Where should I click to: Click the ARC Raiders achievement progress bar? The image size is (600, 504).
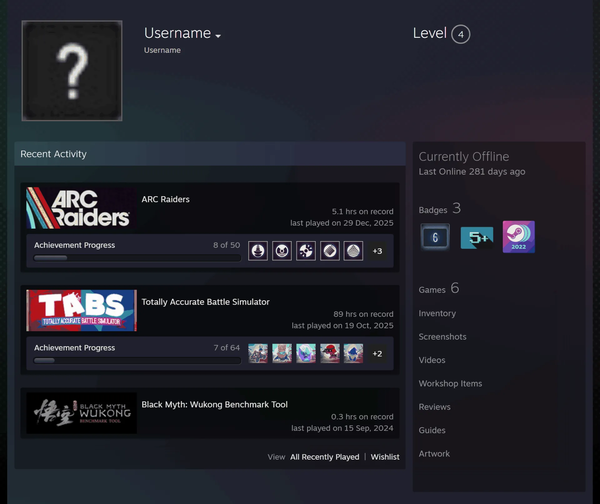(137, 258)
